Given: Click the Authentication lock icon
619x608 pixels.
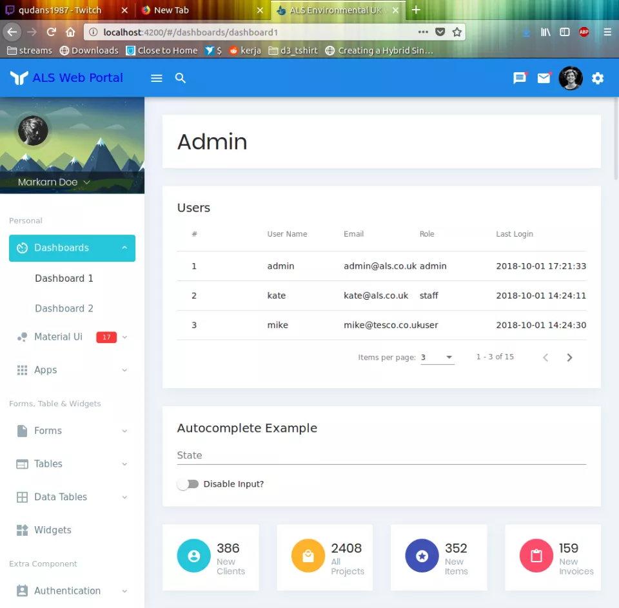Looking at the screenshot, I should (x=21, y=591).
